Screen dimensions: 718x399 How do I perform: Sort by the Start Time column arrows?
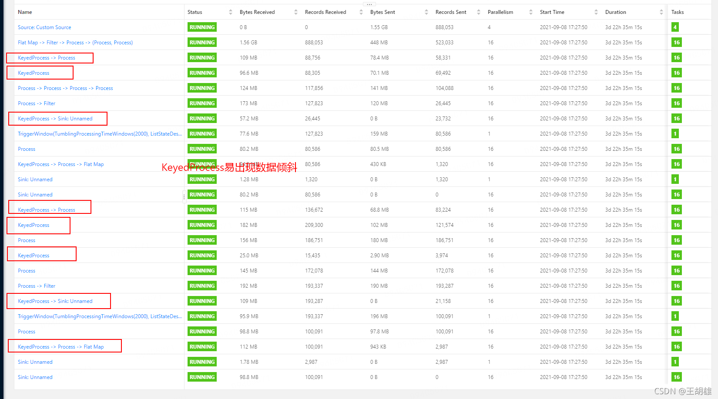pos(596,12)
